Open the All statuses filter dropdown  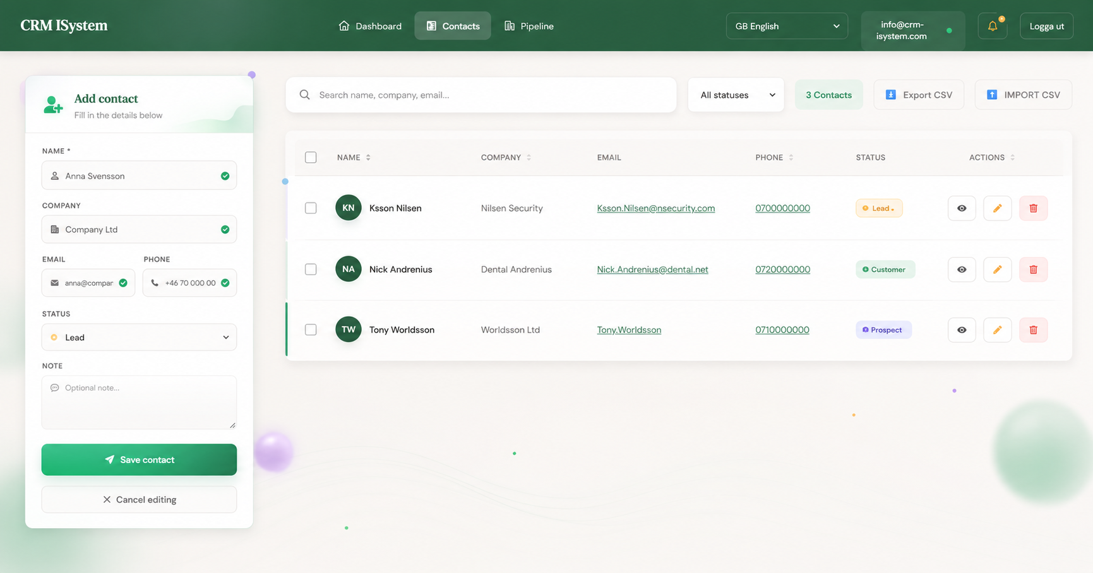736,95
